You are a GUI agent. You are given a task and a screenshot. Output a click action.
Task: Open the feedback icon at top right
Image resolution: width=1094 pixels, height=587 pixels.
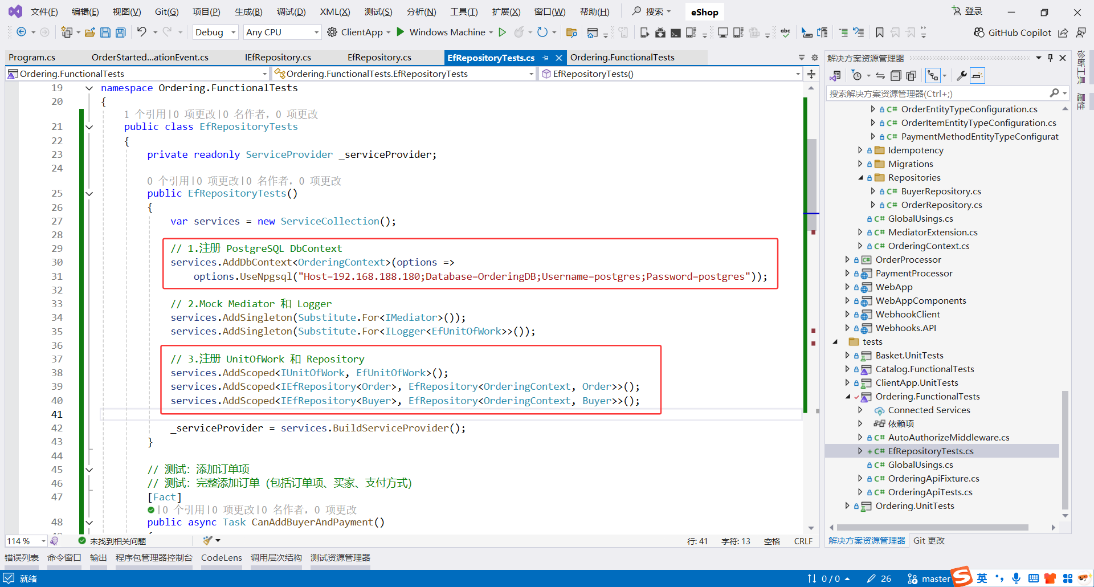pos(1080,32)
